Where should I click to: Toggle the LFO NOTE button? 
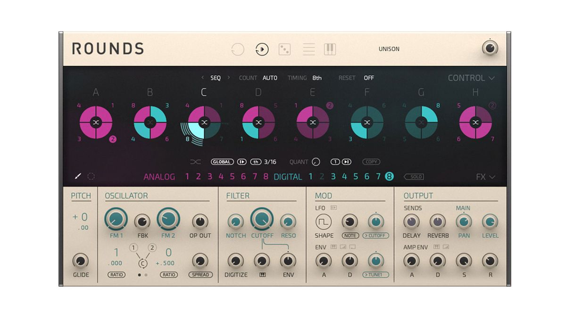click(x=350, y=236)
